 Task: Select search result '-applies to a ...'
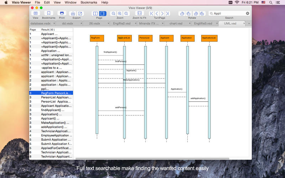tap(51, 68)
